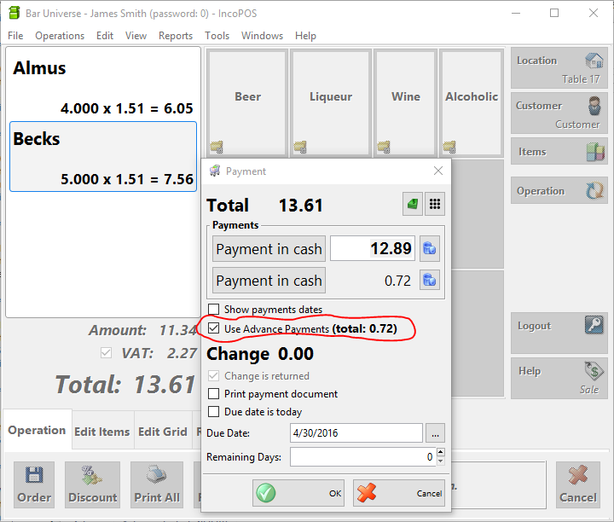This screenshot has width=614, height=522.
Task: Uncheck Use Advance Payments checkbox
Action: tap(213, 328)
